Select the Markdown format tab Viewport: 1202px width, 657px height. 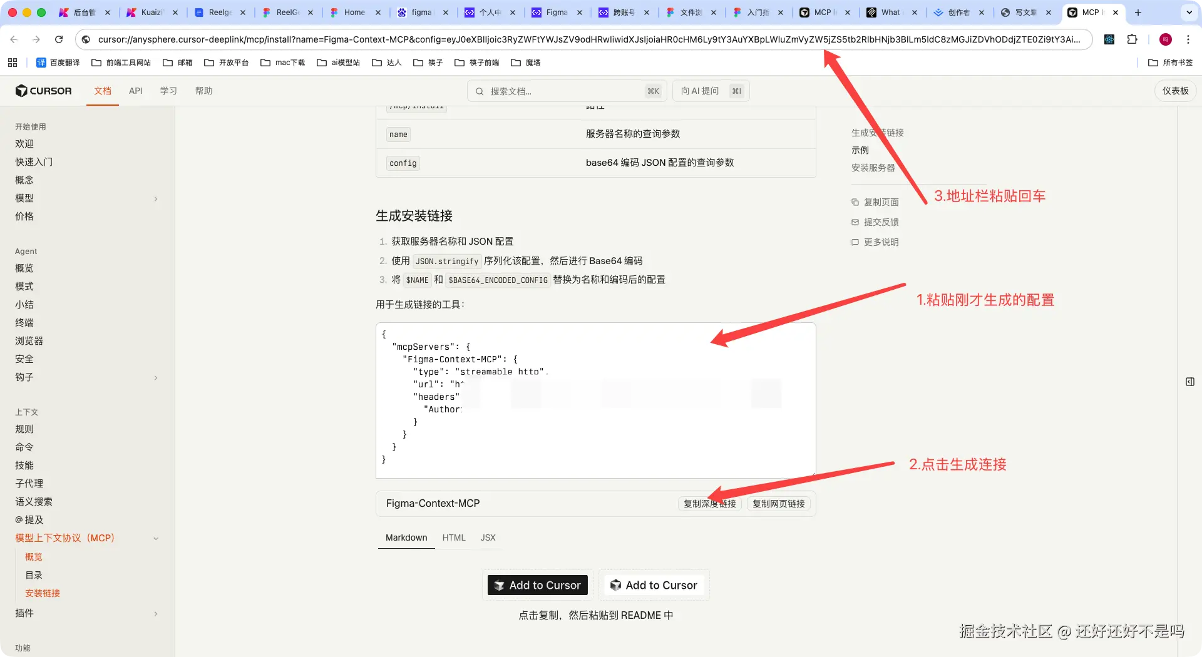point(406,538)
